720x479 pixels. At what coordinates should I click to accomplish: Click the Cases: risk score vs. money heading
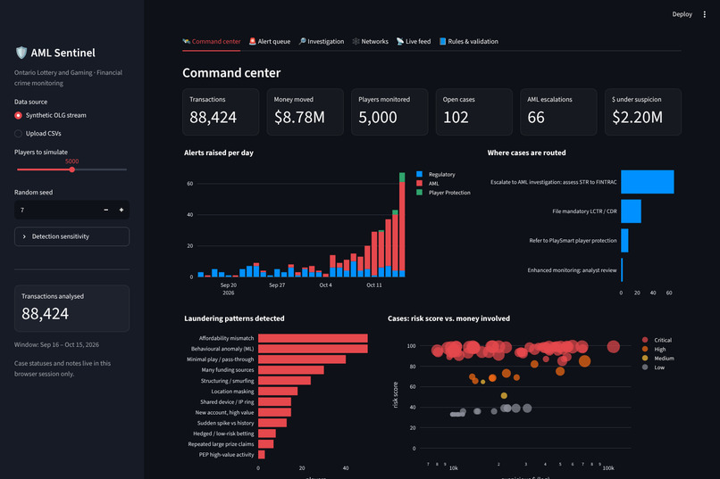pyautogui.click(x=448, y=318)
